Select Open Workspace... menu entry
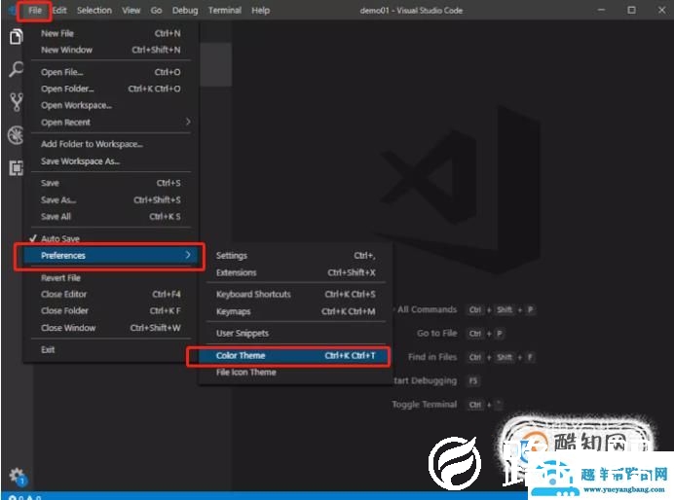Image resolution: width=674 pixels, height=500 pixels. [111, 105]
